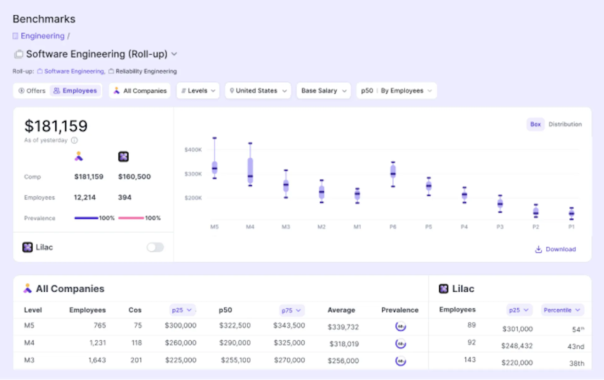Viewport: 604px width, 380px height.
Task: Click the M5 row prevalence circle icon
Action: pyautogui.click(x=400, y=327)
